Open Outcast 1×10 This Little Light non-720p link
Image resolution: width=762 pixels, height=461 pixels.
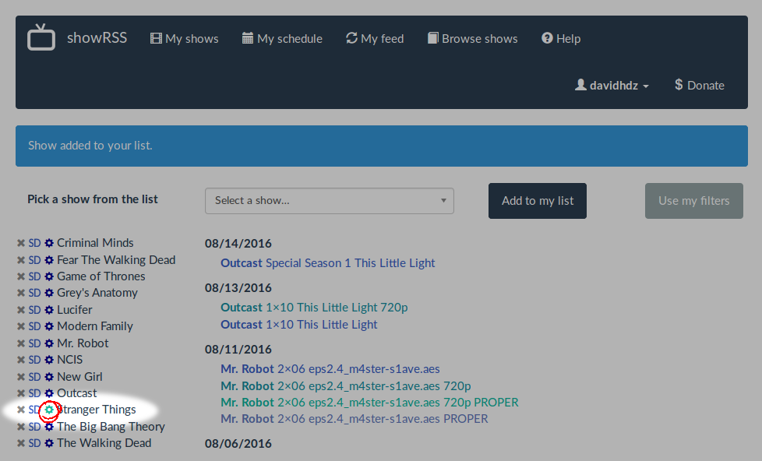(x=299, y=325)
